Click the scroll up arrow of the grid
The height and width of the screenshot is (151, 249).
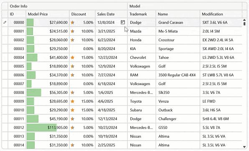[244, 20]
